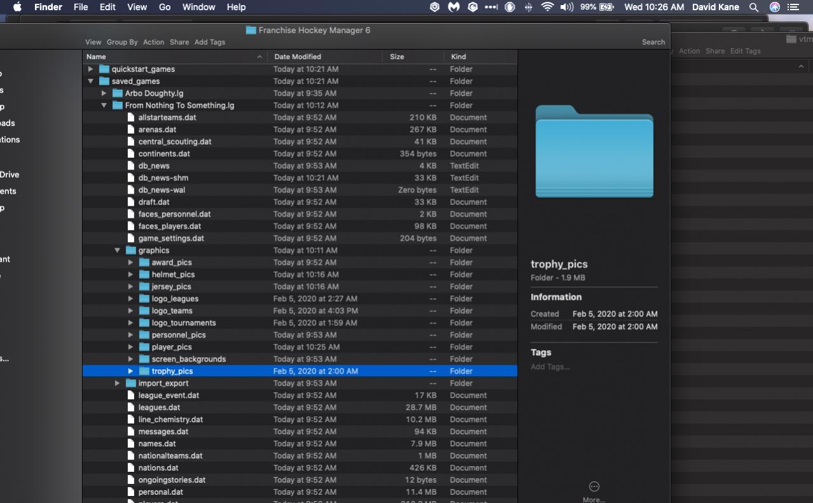Open the Bluetooth menu bar icon
This screenshot has height=503, width=813.
(528, 7)
